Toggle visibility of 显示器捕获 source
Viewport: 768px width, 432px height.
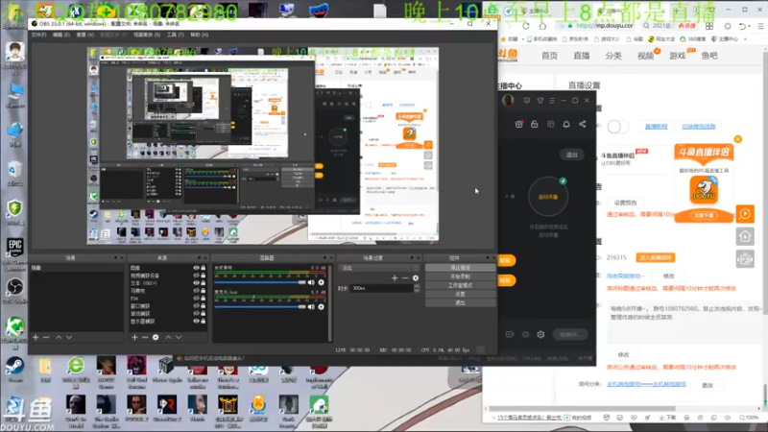click(196, 322)
